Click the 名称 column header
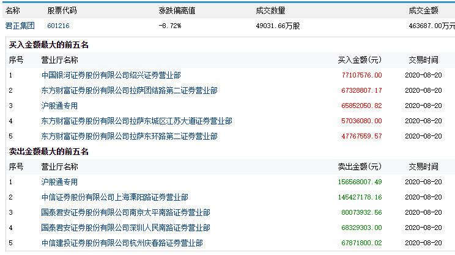Image resolution: width=455 pixels, height=255 pixels. 12,11
